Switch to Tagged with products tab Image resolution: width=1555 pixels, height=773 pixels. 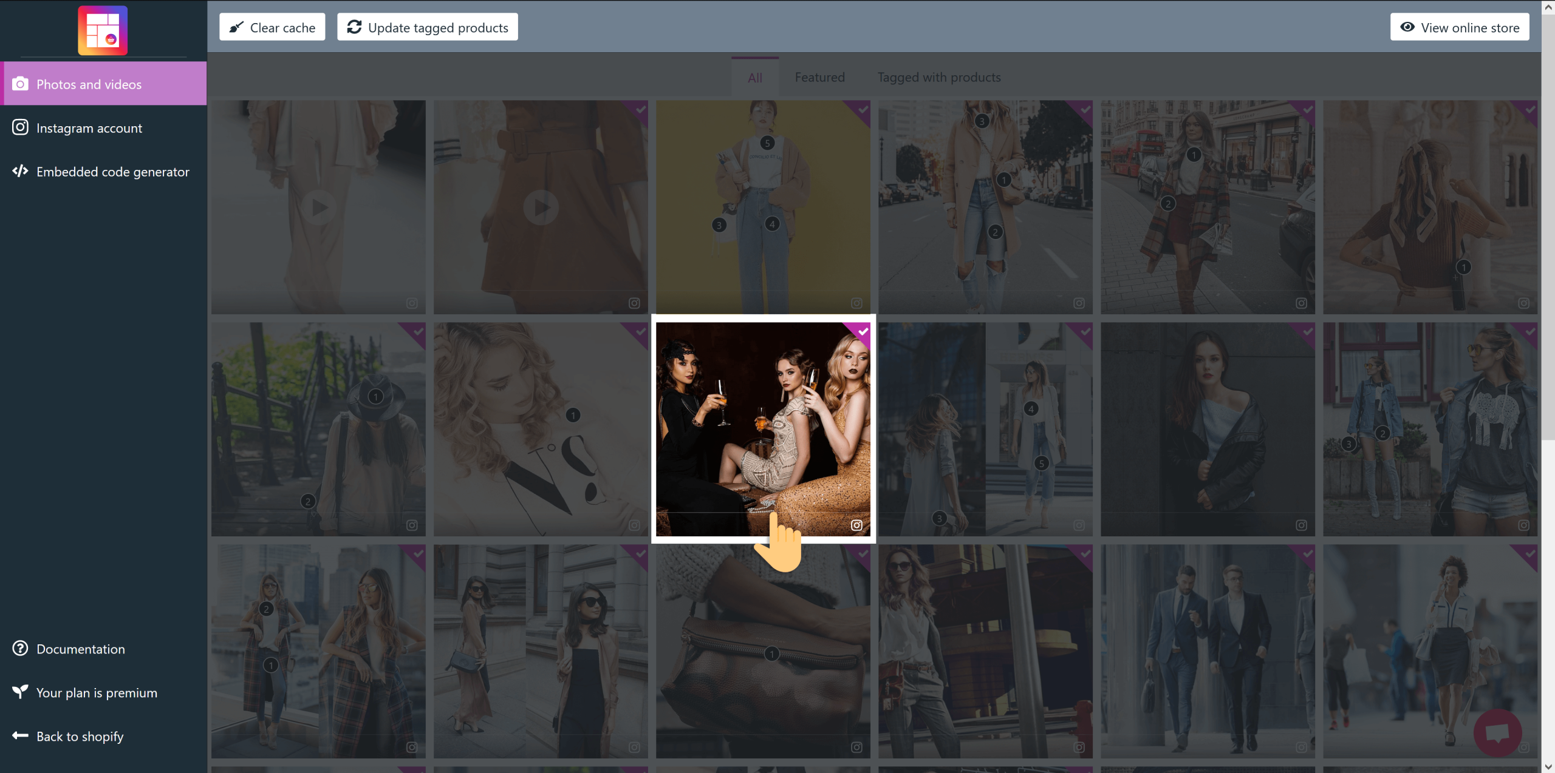[x=938, y=78]
